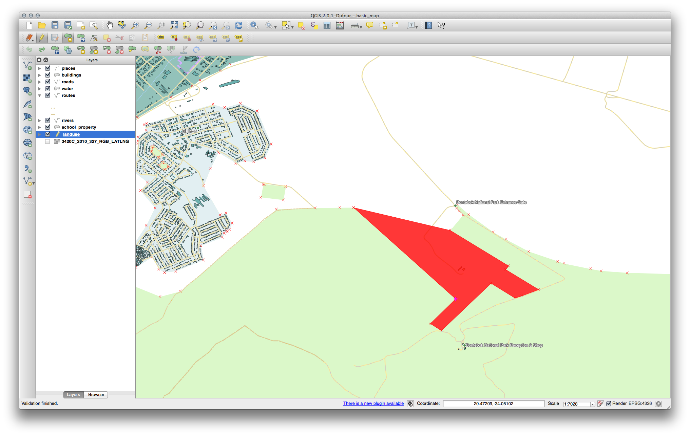Viewport: 690px width, 436px height.
Task: Uncheck the buildings layer visibility checkbox
Action: (48, 75)
